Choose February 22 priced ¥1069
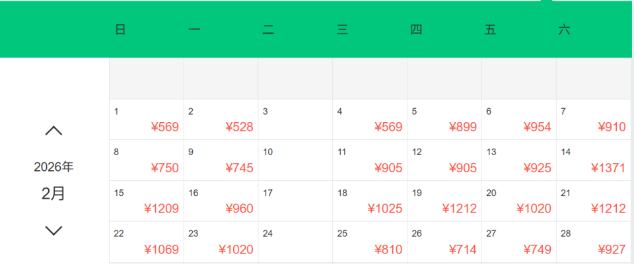634x264 pixels. (146, 242)
